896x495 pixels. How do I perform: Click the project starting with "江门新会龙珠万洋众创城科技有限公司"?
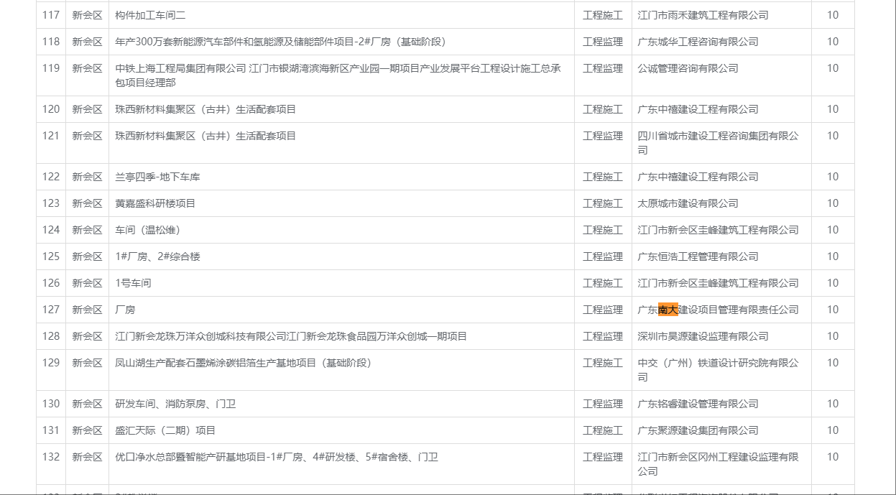pyautogui.click(x=291, y=336)
